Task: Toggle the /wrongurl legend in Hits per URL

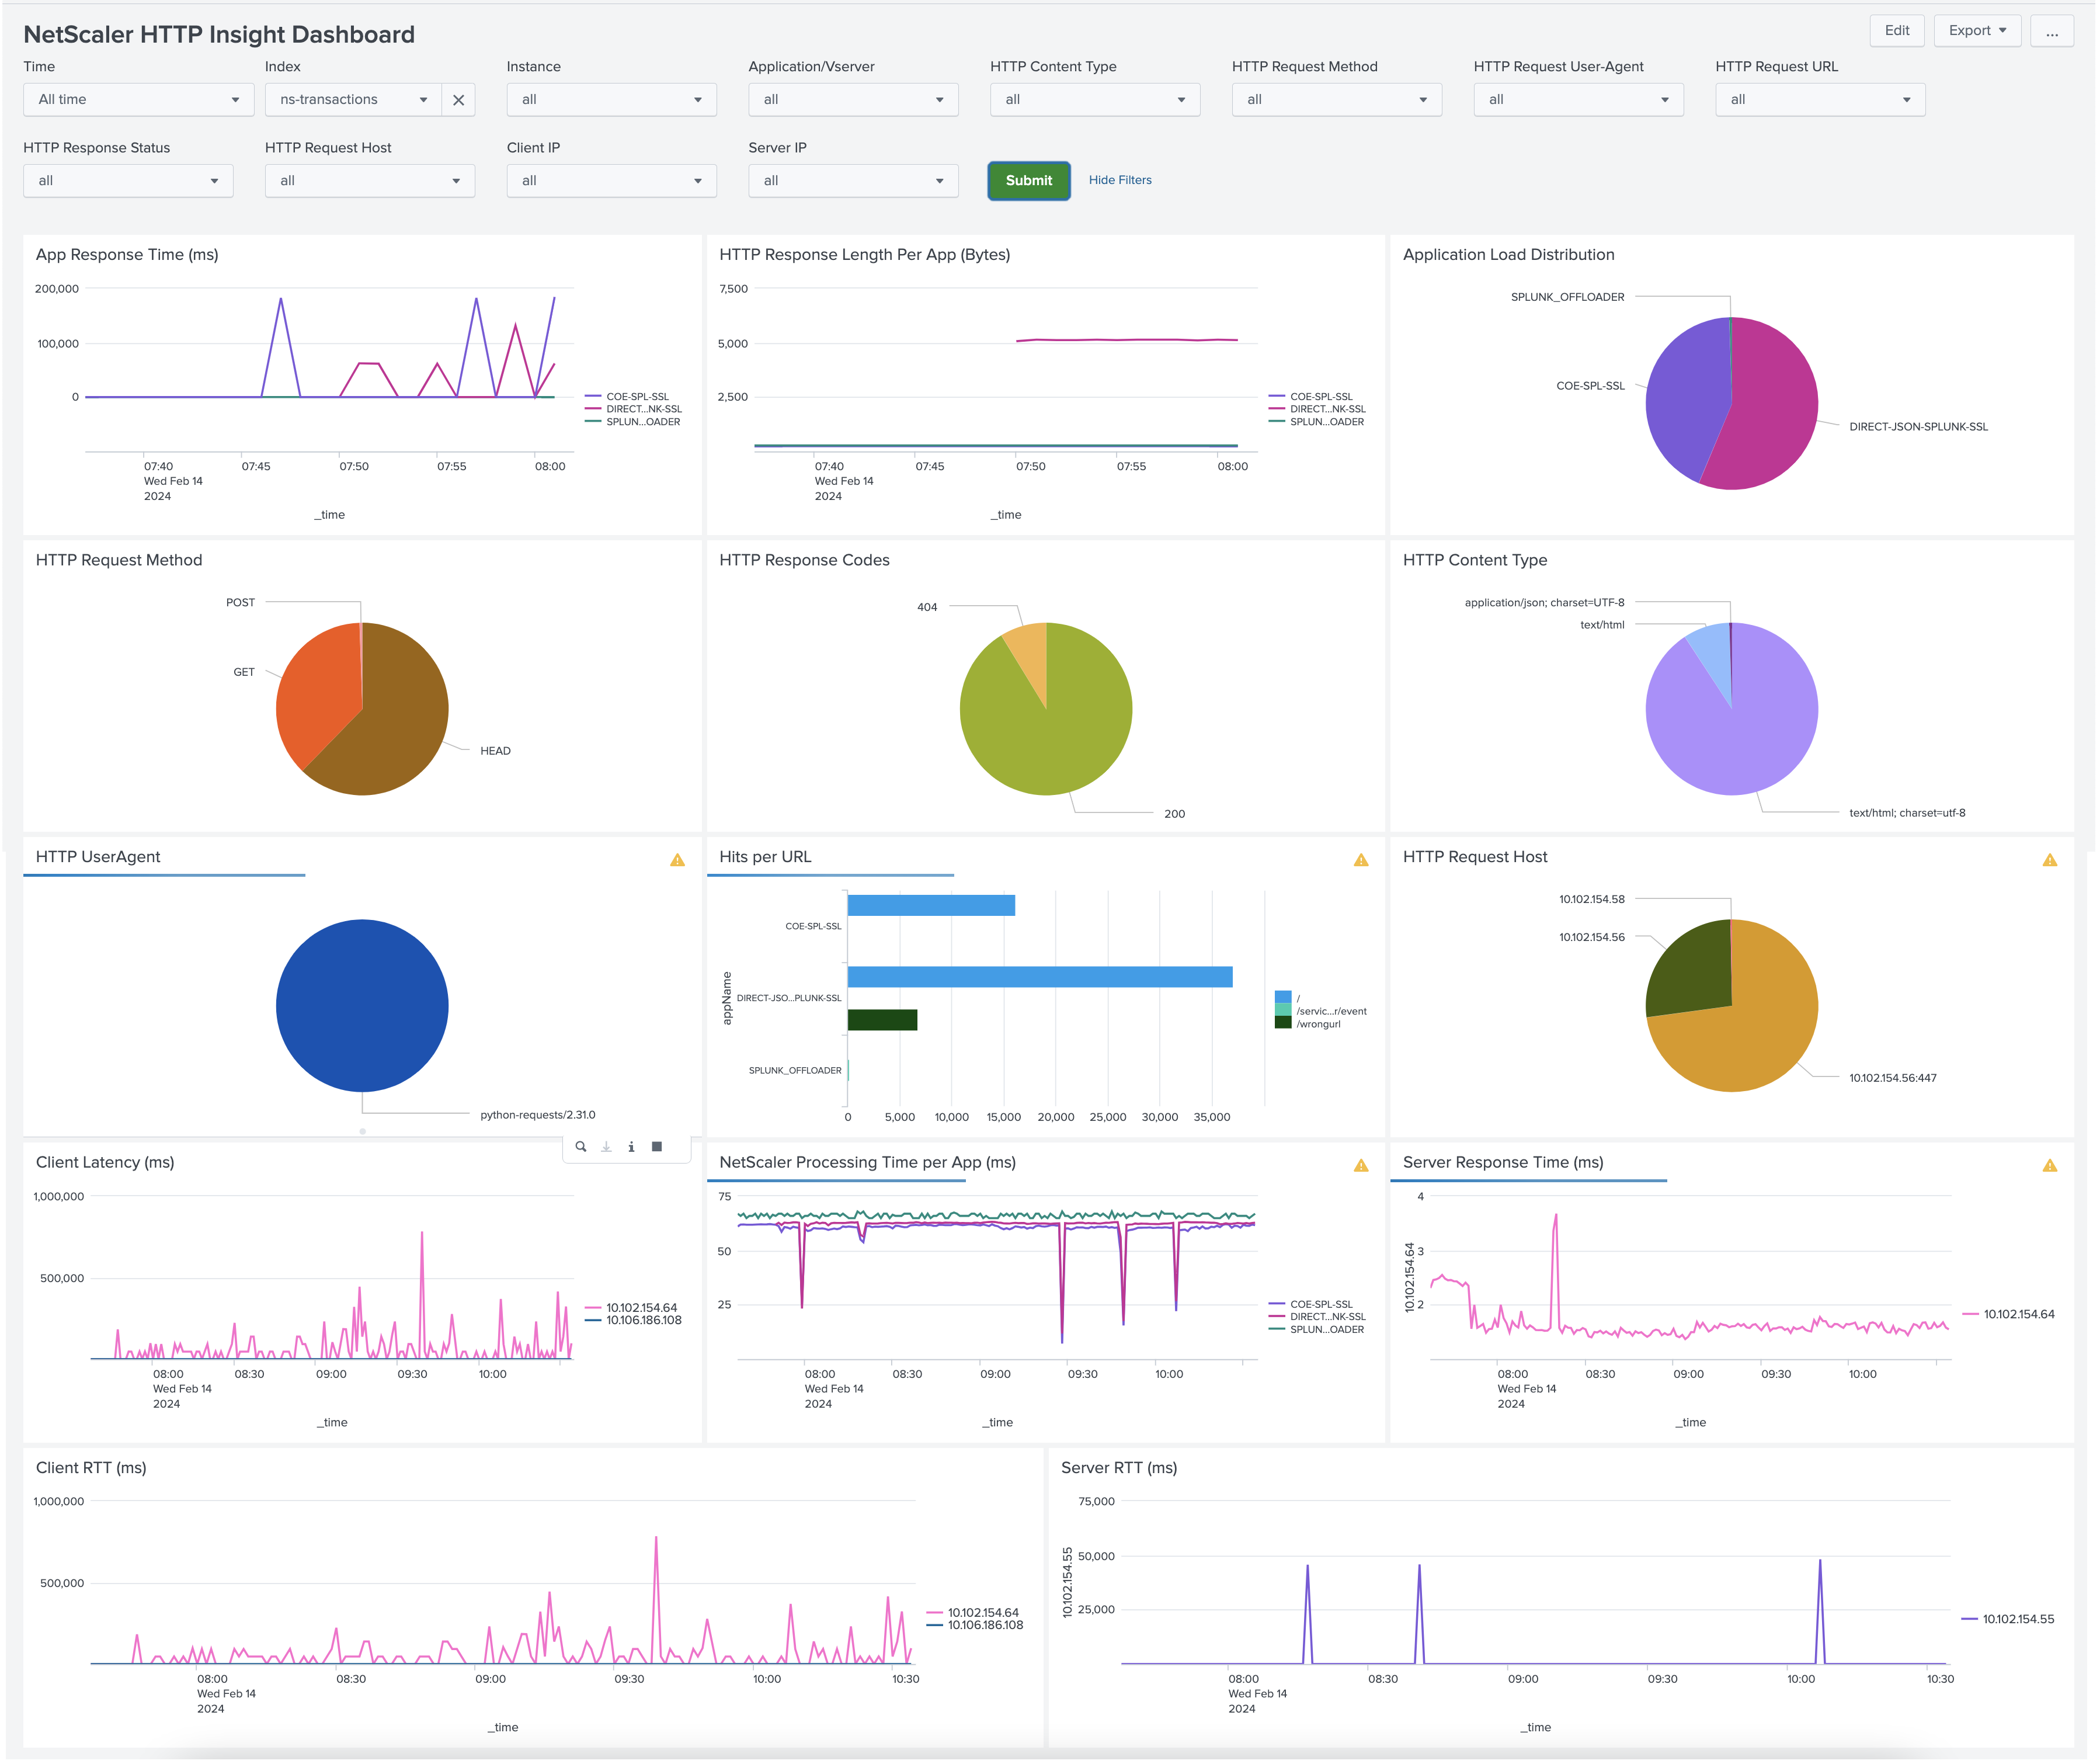Action: point(1309,1024)
